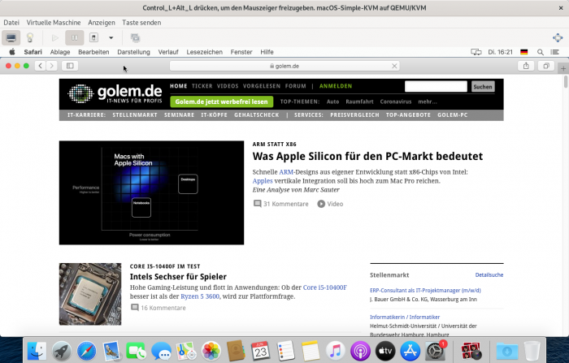Open the Apple Silicon article thumbnail
569x363 pixels.
[151, 192]
